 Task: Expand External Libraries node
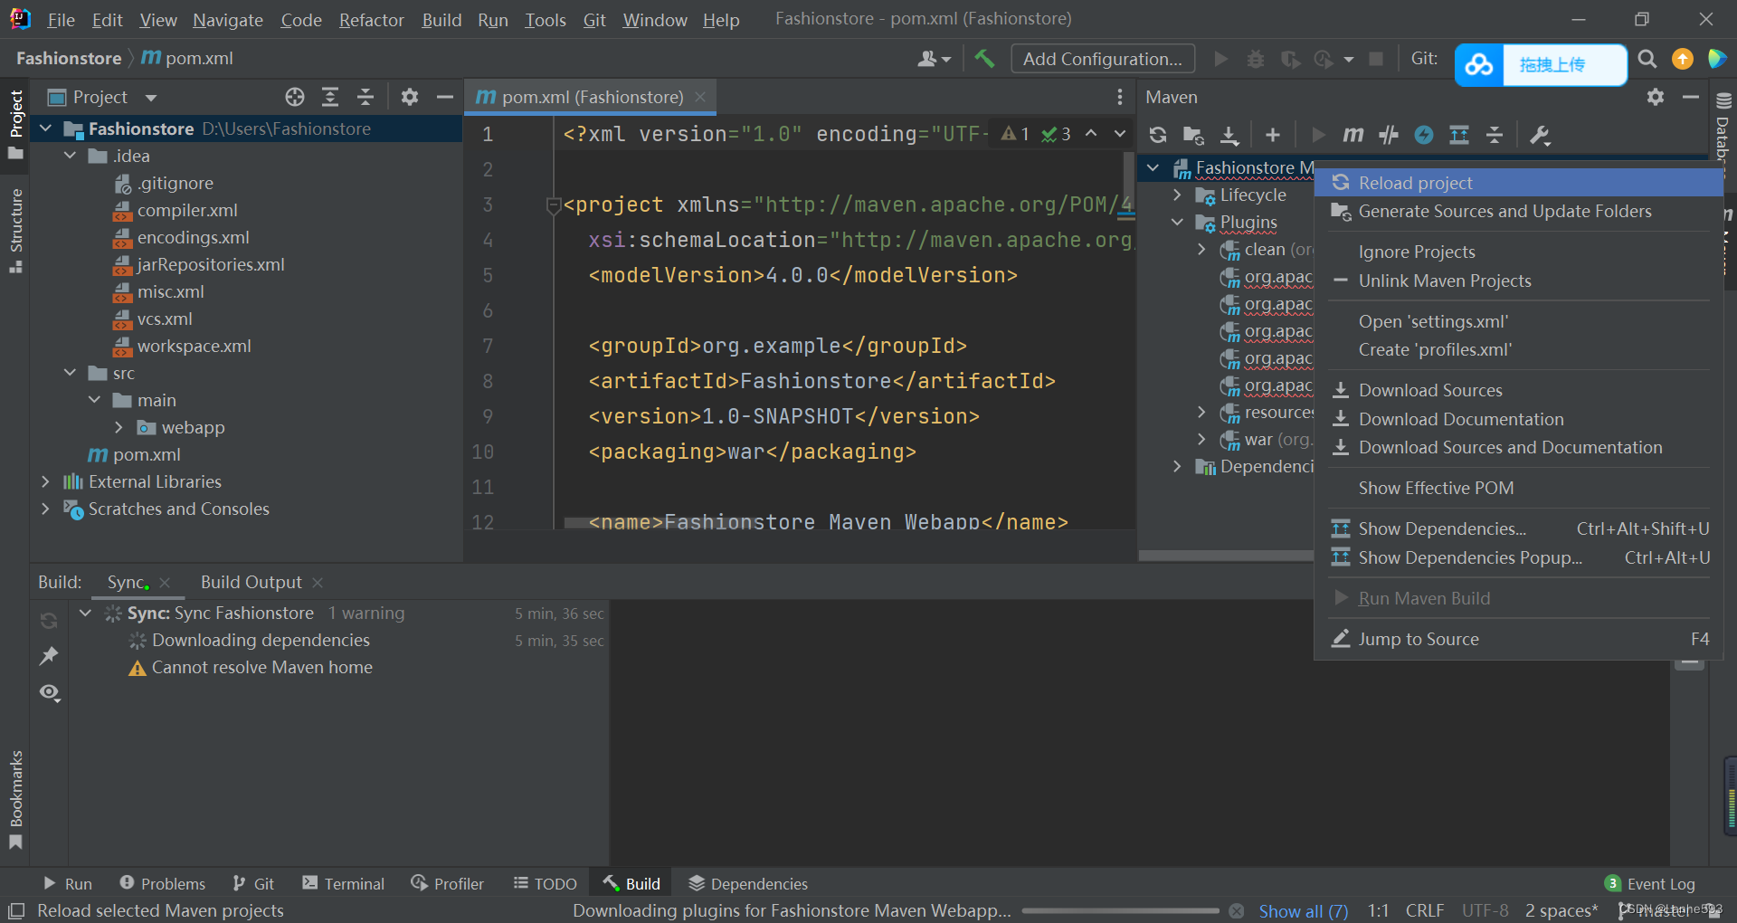45,481
